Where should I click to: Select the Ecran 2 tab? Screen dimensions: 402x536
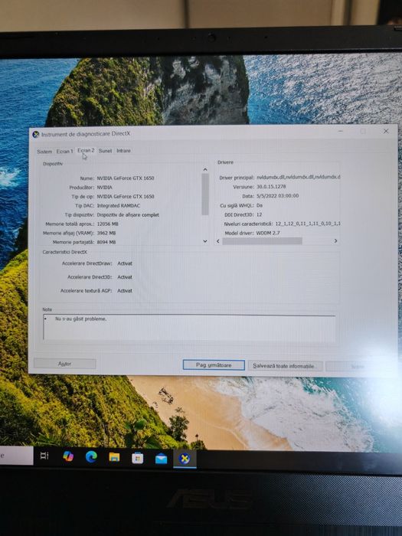pos(86,150)
